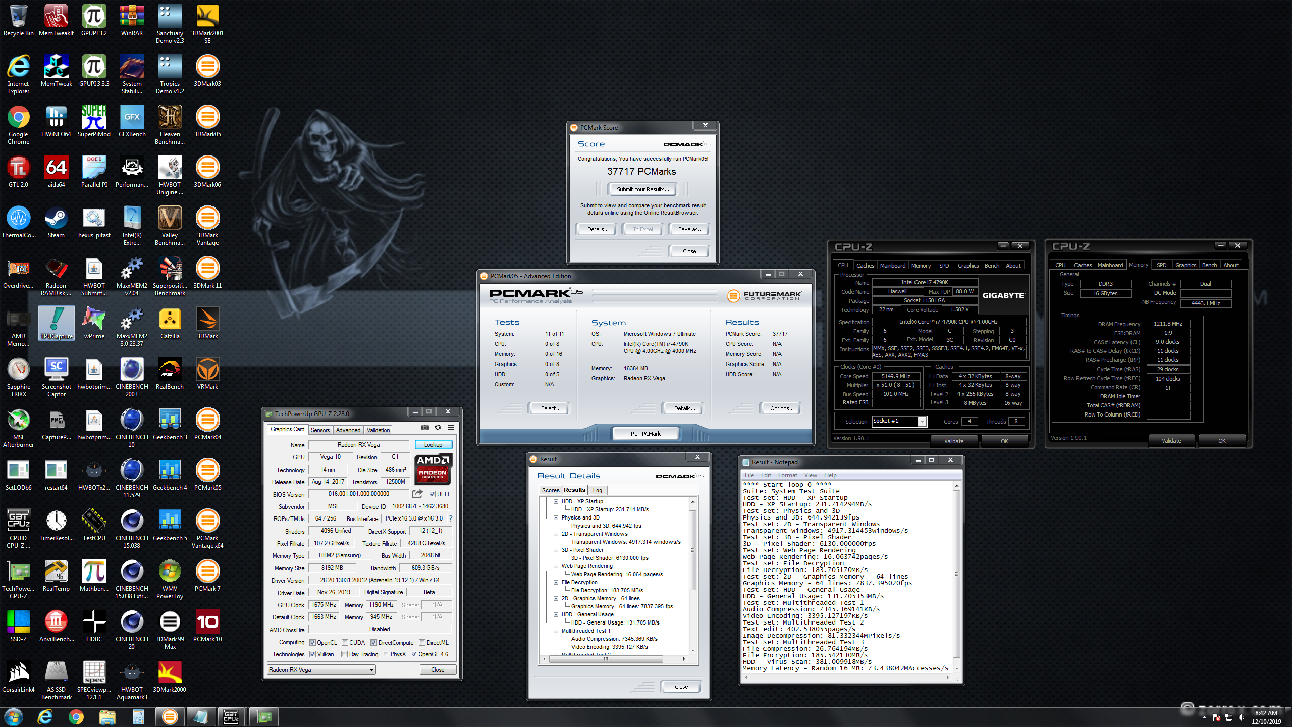The width and height of the screenshot is (1292, 727).
Task: Toggle the DirectML checkbox
Action: pos(422,643)
